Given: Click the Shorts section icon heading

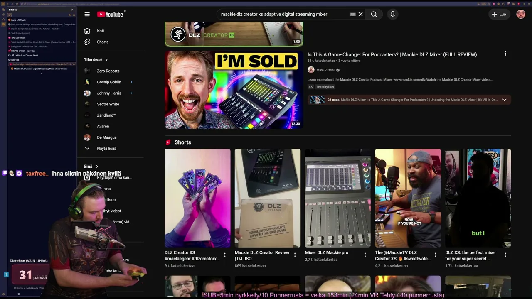Looking at the screenshot, I should pyautogui.click(x=168, y=142).
